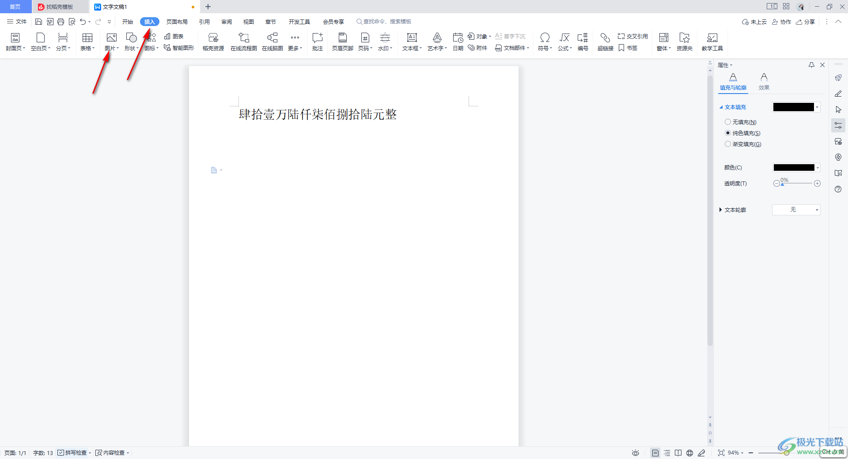Open the 形状 shapes tool
Screen dimensions: 848x459
(131, 42)
